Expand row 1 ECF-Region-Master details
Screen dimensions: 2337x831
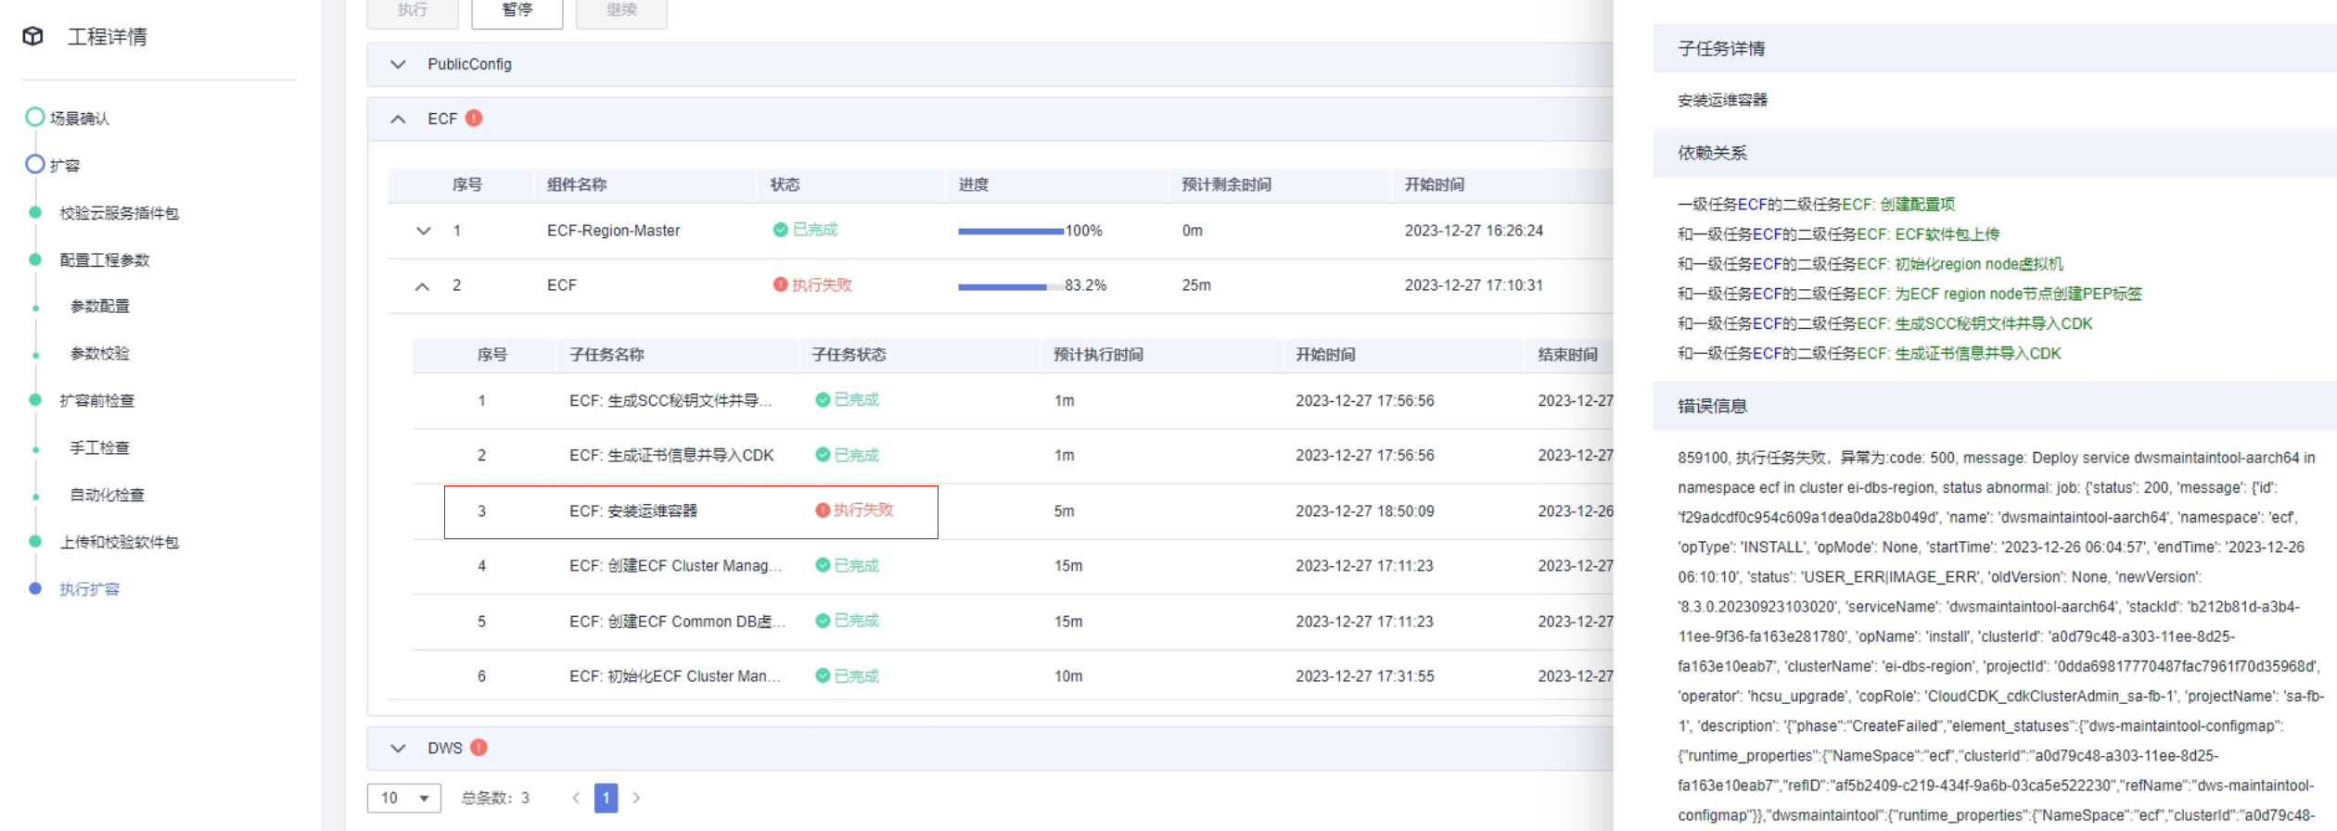(424, 231)
